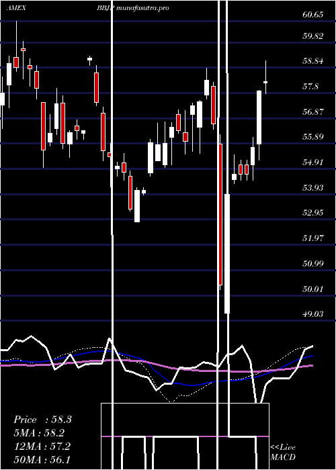Viewport: 336px width, 470px height.
Task: Click the <<Live MACD label
Action: [x=283, y=453]
